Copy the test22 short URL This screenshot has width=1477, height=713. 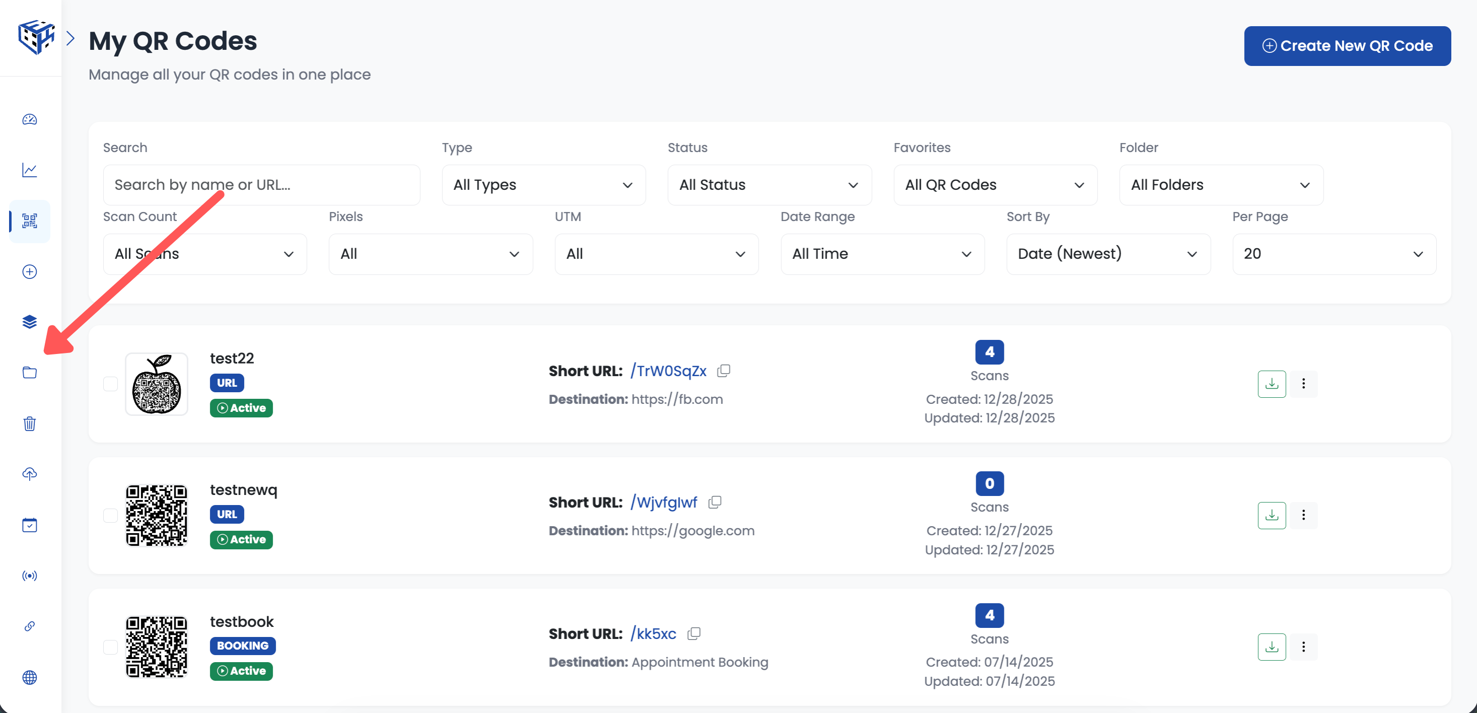(x=723, y=371)
